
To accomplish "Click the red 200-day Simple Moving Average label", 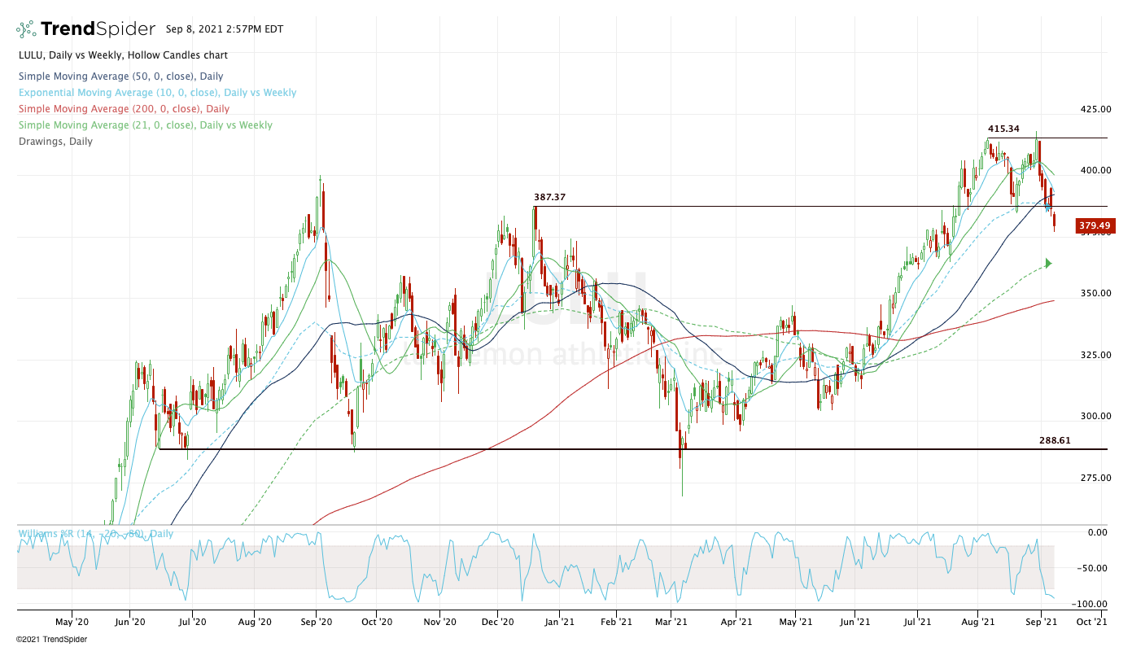I will (124, 109).
